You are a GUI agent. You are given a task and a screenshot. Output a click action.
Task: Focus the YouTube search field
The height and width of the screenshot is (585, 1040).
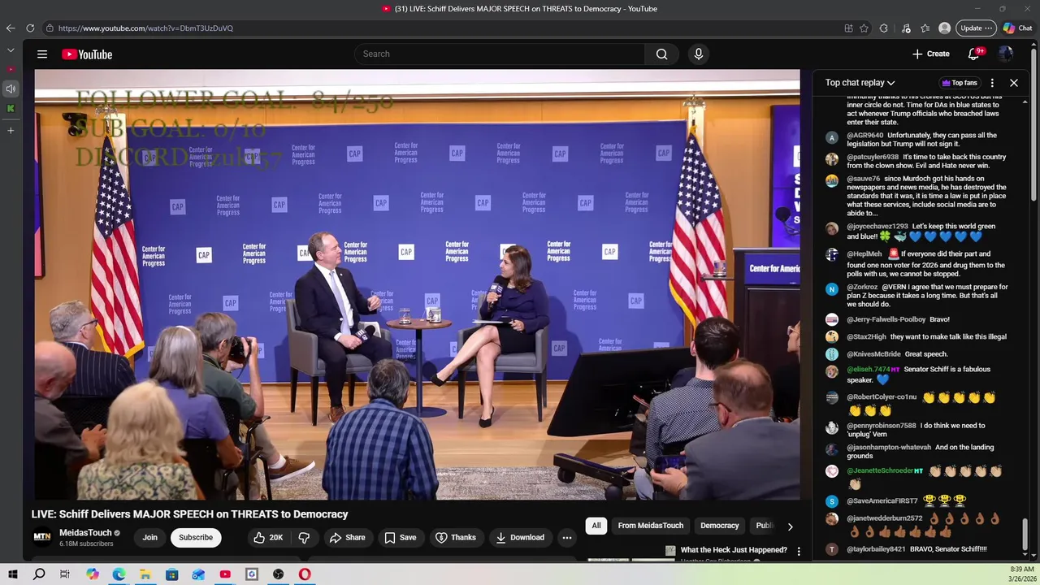(500, 54)
